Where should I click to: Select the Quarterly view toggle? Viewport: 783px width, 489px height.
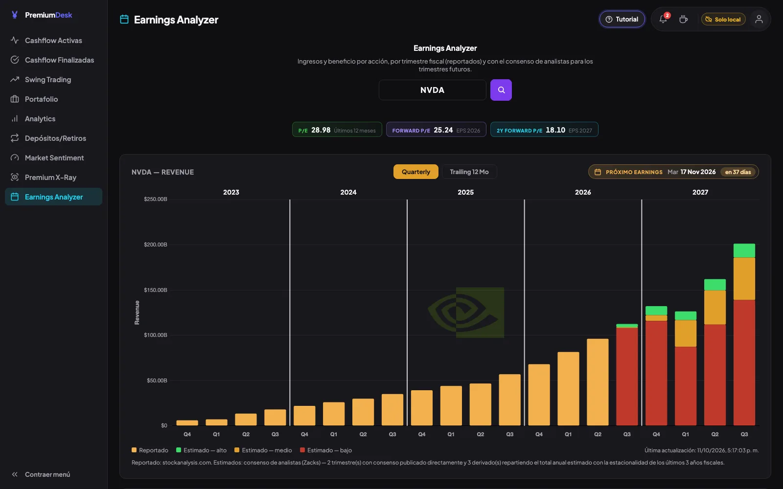[416, 172]
